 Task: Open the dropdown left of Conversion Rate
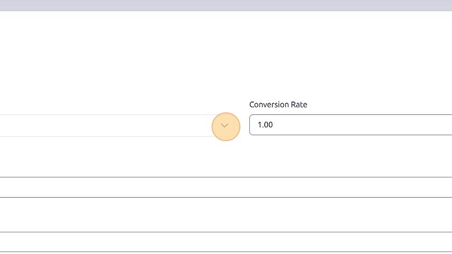coord(224,126)
